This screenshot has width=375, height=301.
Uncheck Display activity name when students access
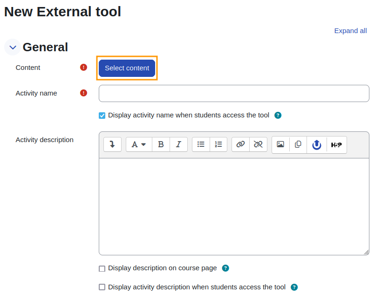[102, 116]
